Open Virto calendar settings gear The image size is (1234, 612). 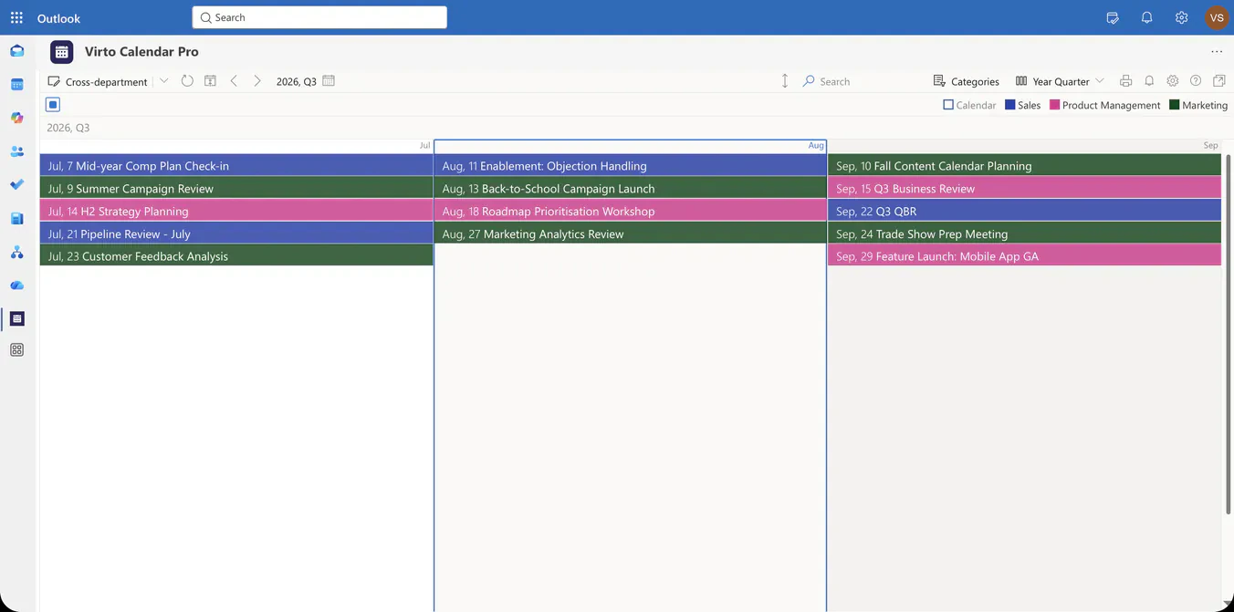pos(1173,81)
